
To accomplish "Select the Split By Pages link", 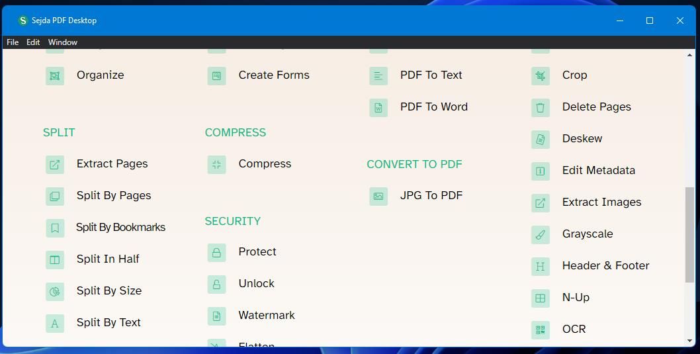I will (114, 195).
